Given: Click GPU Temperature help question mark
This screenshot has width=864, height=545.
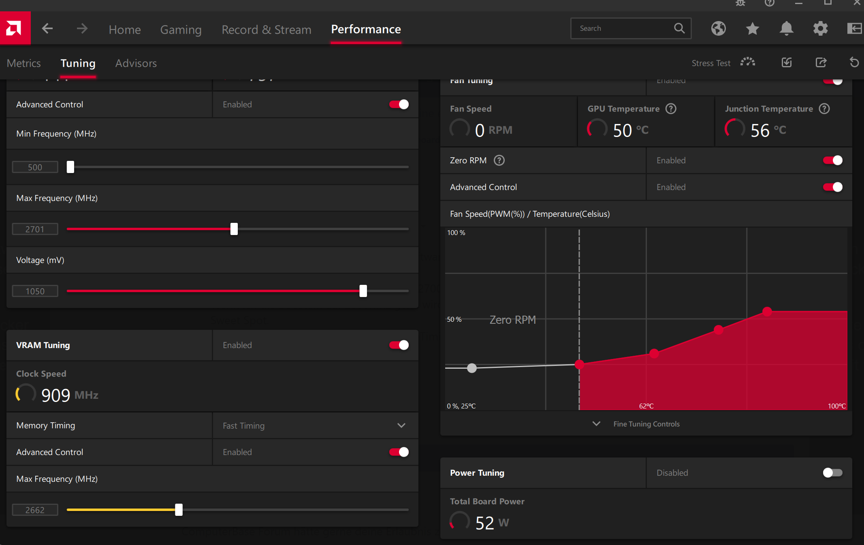Looking at the screenshot, I should (671, 109).
